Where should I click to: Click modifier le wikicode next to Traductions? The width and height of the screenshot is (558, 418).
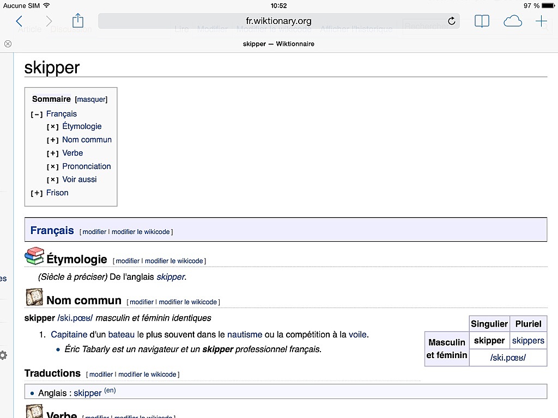point(147,374)
